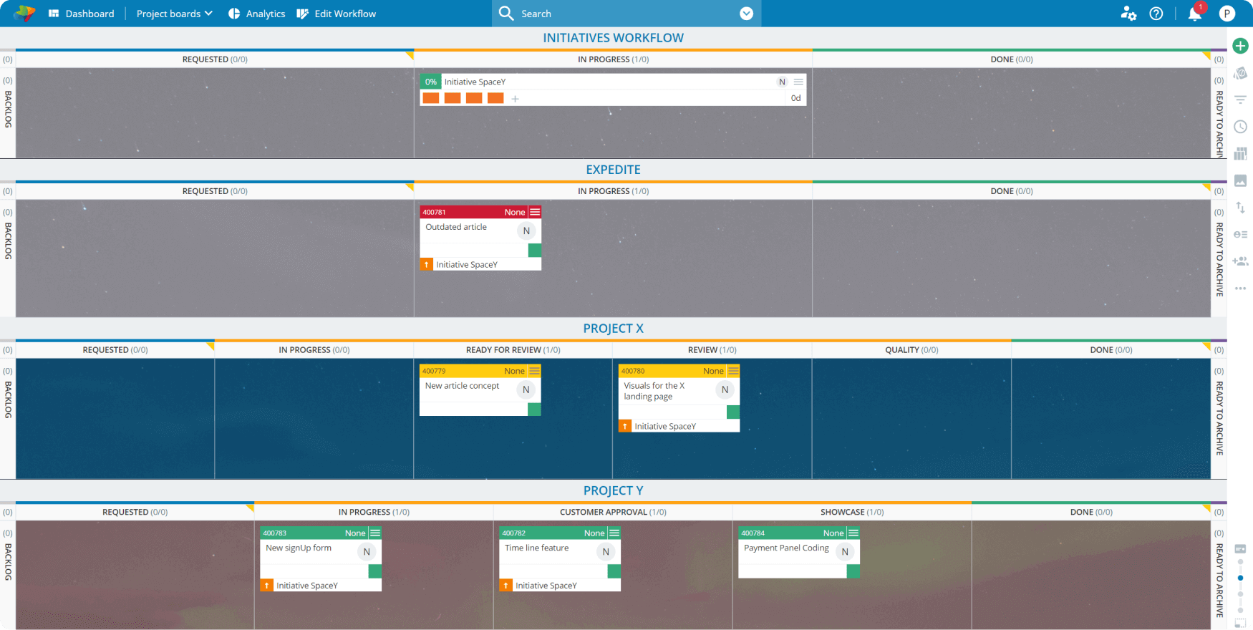Open the clock history icon in sidebar
The image size is (1253, 630).
[1240, 127]
